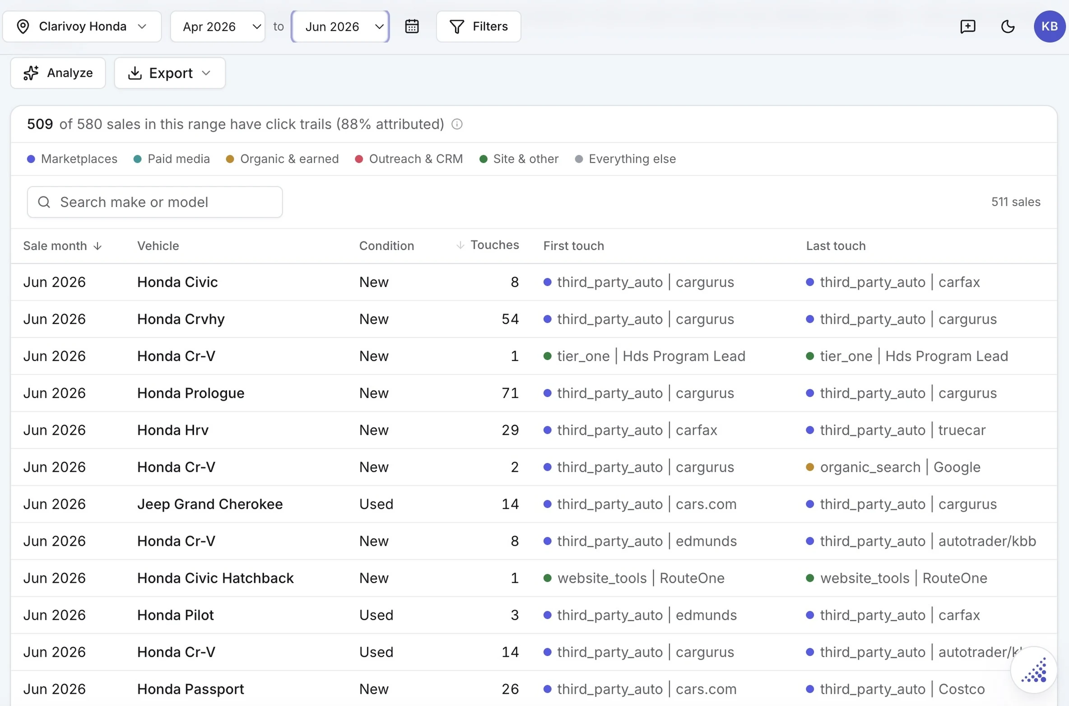Toggle the Outreach & CRM legend item
This screenshot has width=1069, height=706.
[409, 159]
